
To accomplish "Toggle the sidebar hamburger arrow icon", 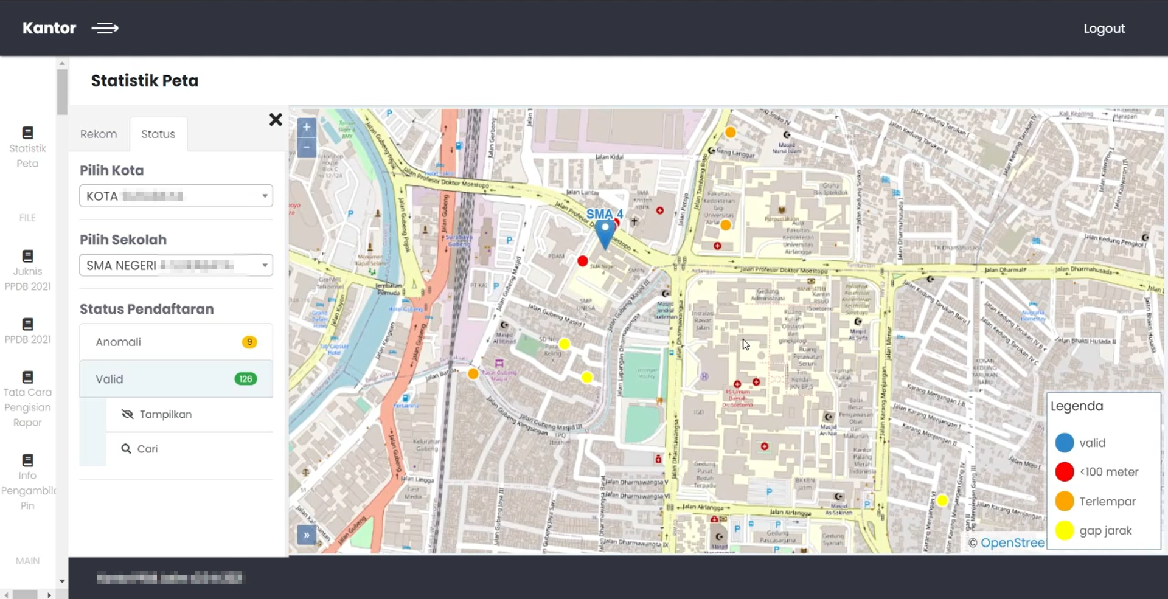I will [105, 28].
